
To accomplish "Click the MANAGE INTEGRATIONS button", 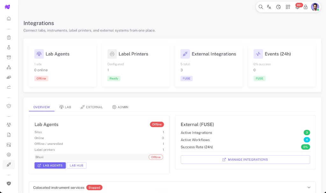I will (x=245, y=160).
